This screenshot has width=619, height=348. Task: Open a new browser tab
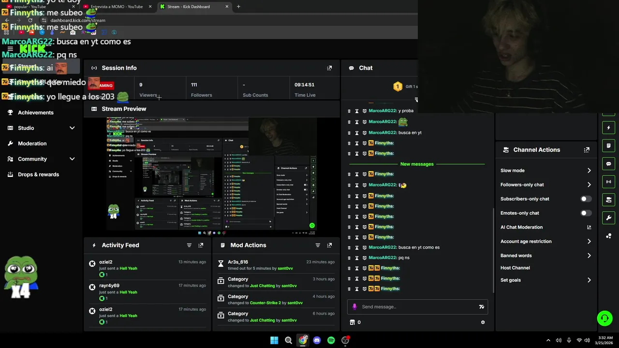(238, 7)
